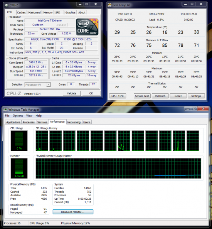The height and width of the screenshot is (229, 212).
Task: Open Resource Monitor from Task Manager
Action: coord(73,212)
